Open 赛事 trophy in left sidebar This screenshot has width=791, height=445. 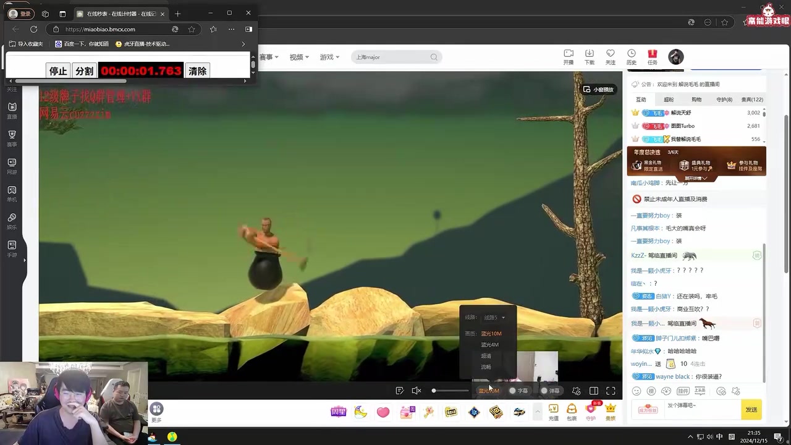(x=12, y=138)
